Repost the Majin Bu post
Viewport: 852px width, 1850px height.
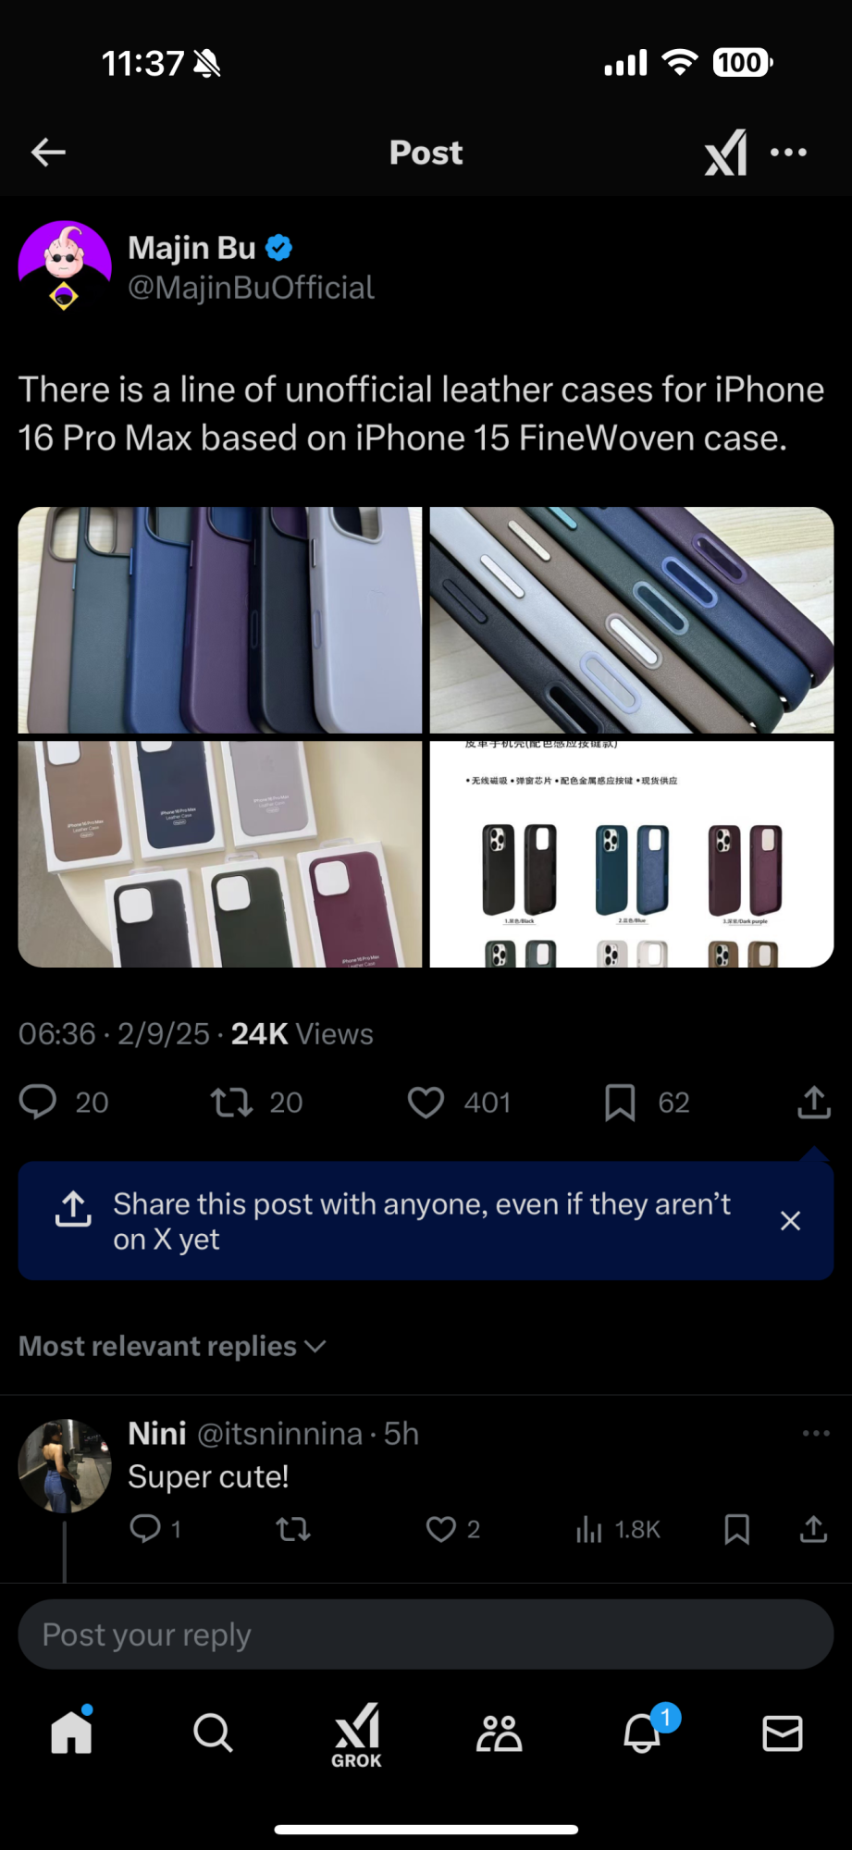point(231,1102)
